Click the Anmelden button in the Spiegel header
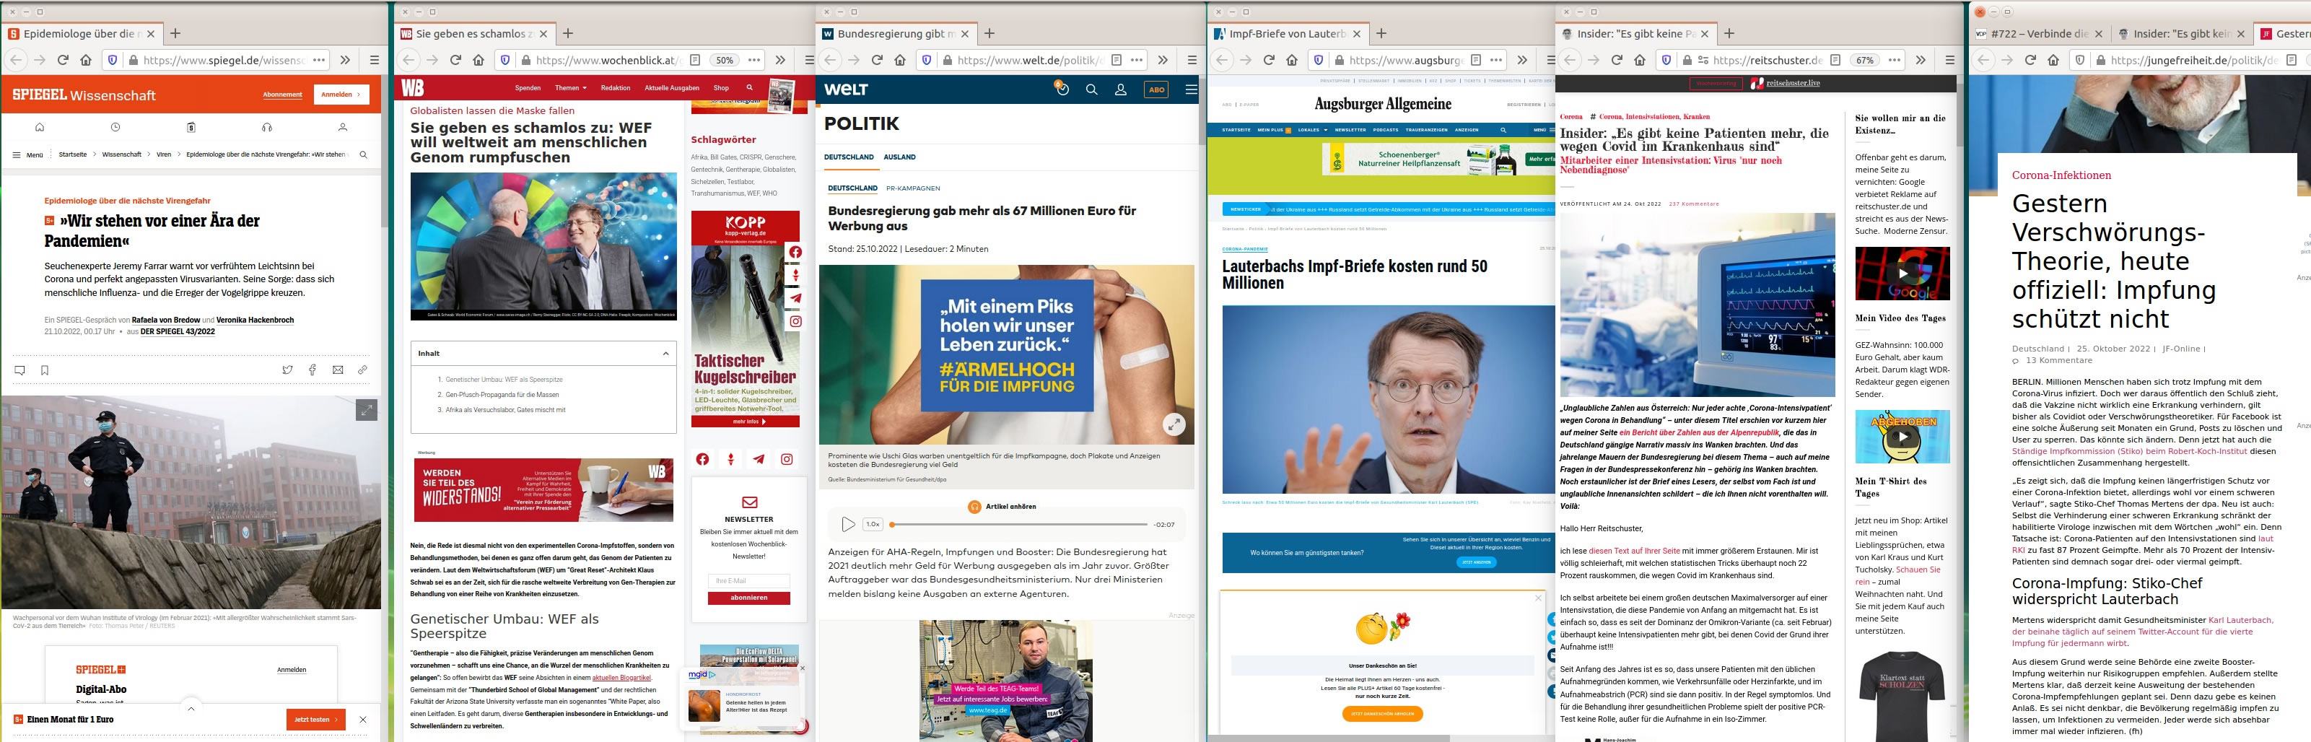Viewport: 2311px width, 742px height. (x=341, y=95)
